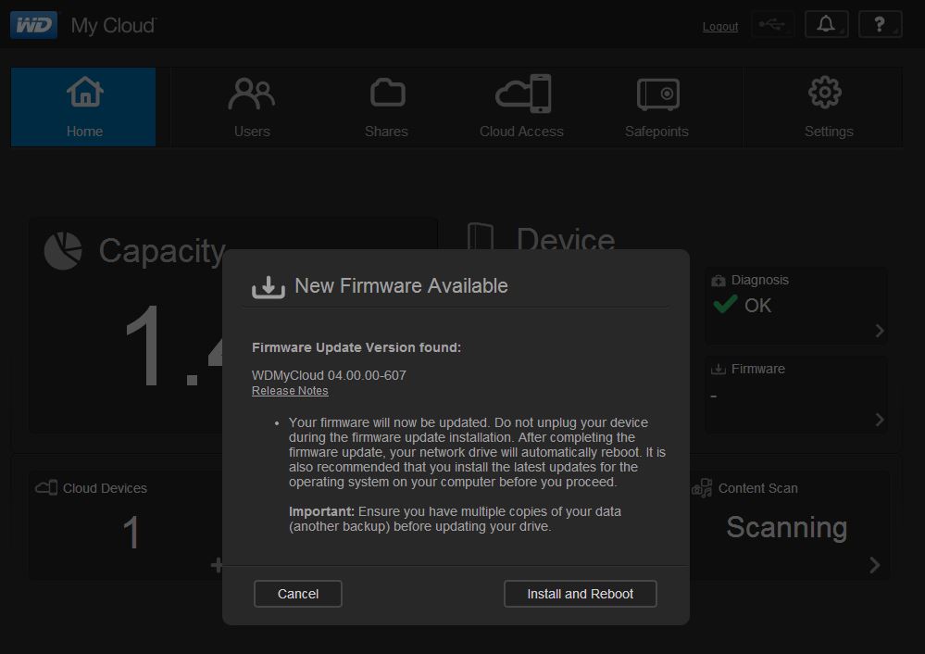
Task: Click the Users people icon
Action: click(x=252, y=94)
